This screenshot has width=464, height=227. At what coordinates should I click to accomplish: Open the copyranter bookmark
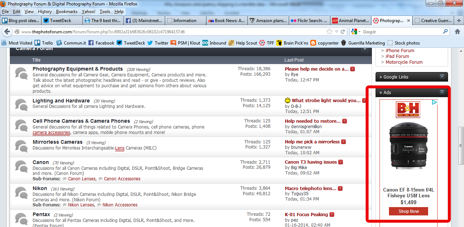pos(324,43)
